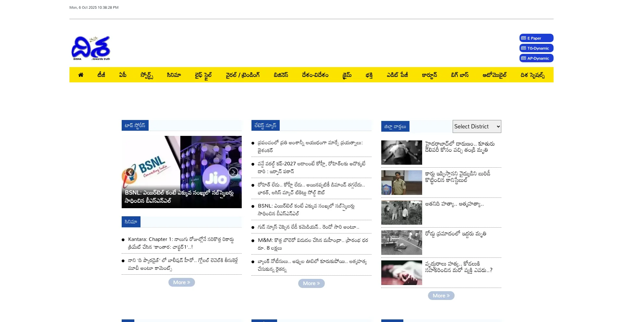Click More under the లేటెస్ట్ న్యూస్ list

coord(311,283)
